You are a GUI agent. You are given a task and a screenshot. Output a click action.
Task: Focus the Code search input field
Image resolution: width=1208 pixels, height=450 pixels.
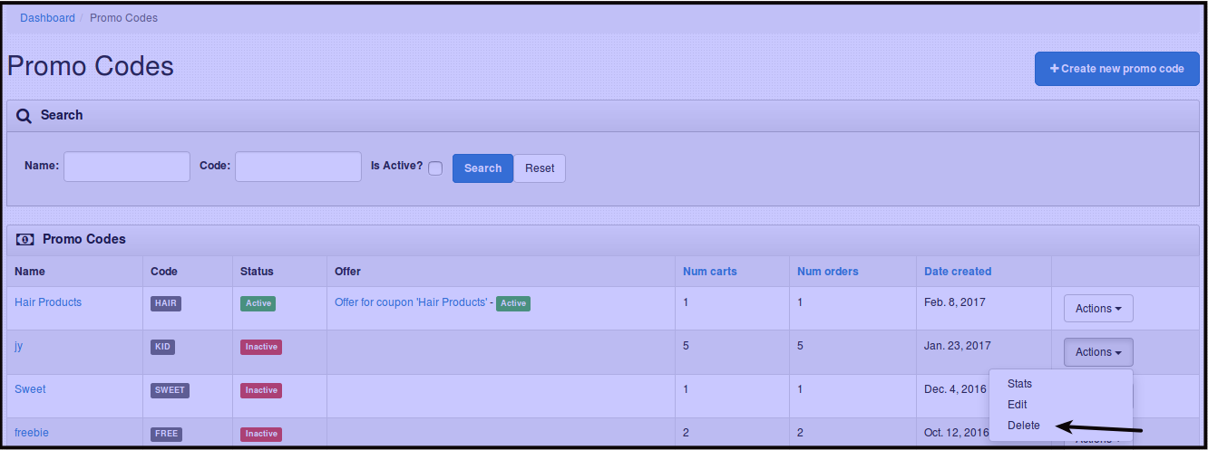(x=298, y=167)
